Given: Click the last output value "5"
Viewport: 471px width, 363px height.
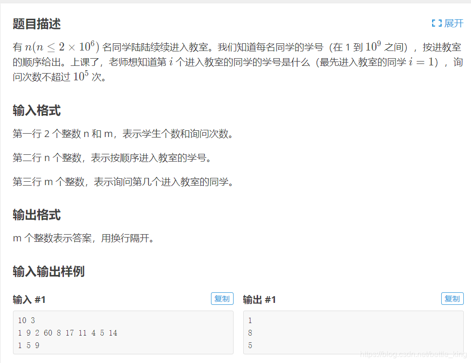Looking at the screenshot, I should (x=250, y=345).
